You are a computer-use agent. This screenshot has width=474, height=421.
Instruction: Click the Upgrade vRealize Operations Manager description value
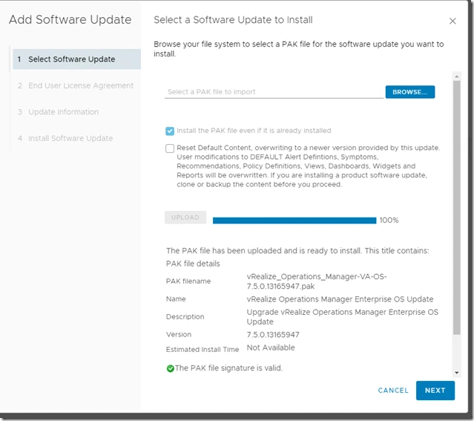[342, 317]
